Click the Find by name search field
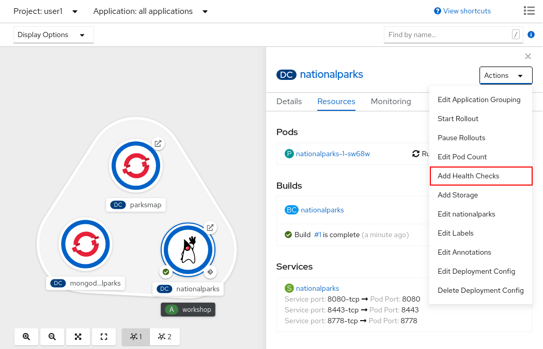The width and height of the screenshot is (543, 349). click(x=447, y=35)
